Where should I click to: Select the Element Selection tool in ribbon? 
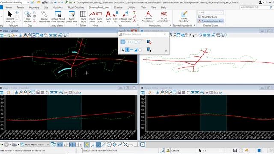coord(10,17)
